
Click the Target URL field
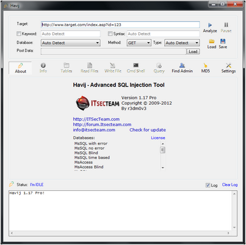(120, 24)
